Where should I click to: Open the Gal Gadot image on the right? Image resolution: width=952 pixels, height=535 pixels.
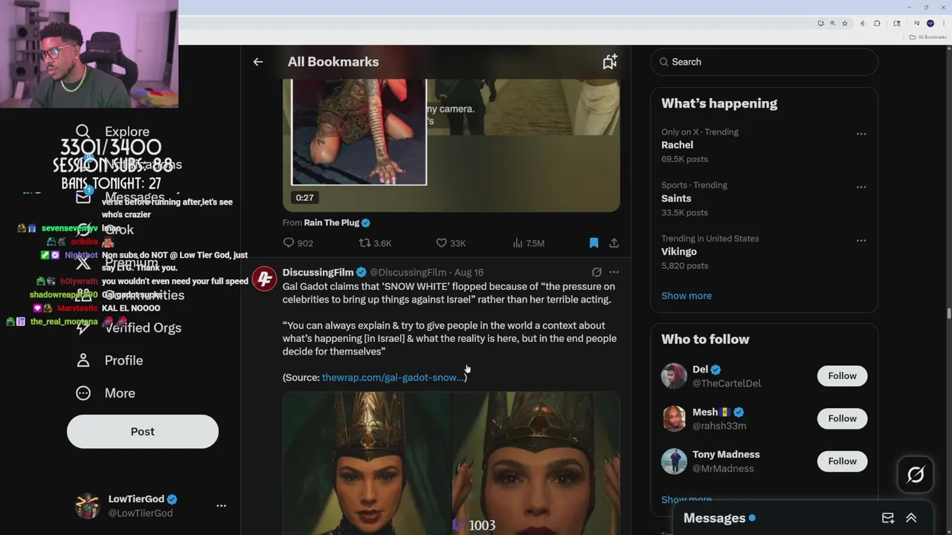point(536,464)
